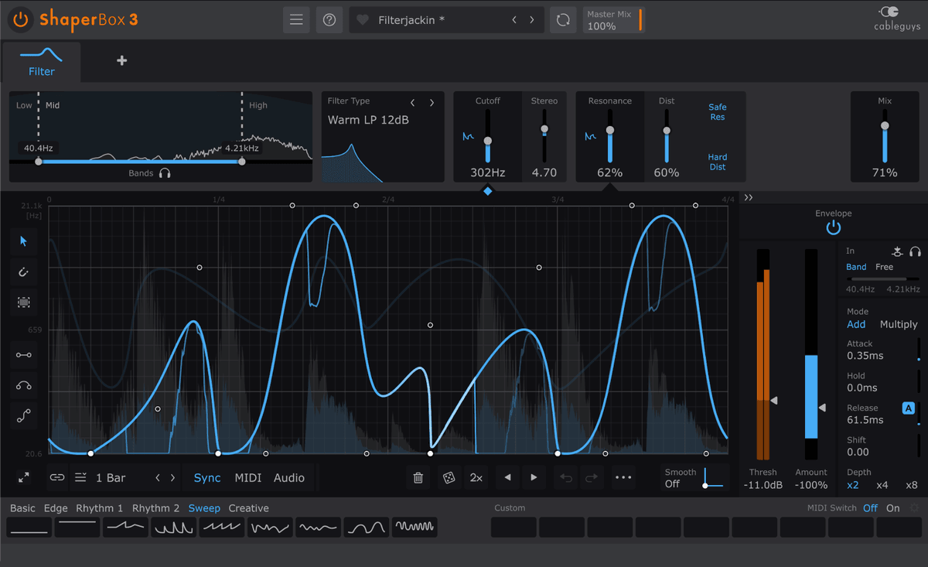Click the trash delete wave icon
The width and height of the screenshot is (928, 567).
click(418, 478)
